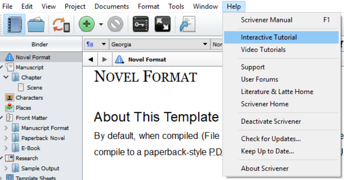344x180 pixels.
Task: Collapse the Chapter folder
Action: pos(6,77)
